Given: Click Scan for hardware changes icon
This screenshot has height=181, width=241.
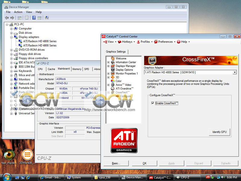Looking at the screenshot, I should pyautogui.click(x=47, y=18).
